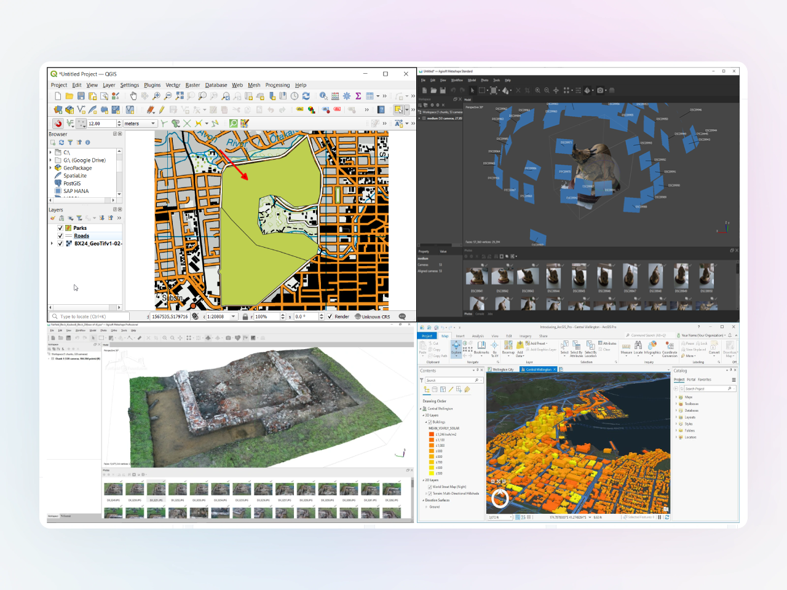The height and width of the screenshot is (590, 787).
Task: Choose the Zoom Out magnifier in QGIS
Action: (168, 96)
